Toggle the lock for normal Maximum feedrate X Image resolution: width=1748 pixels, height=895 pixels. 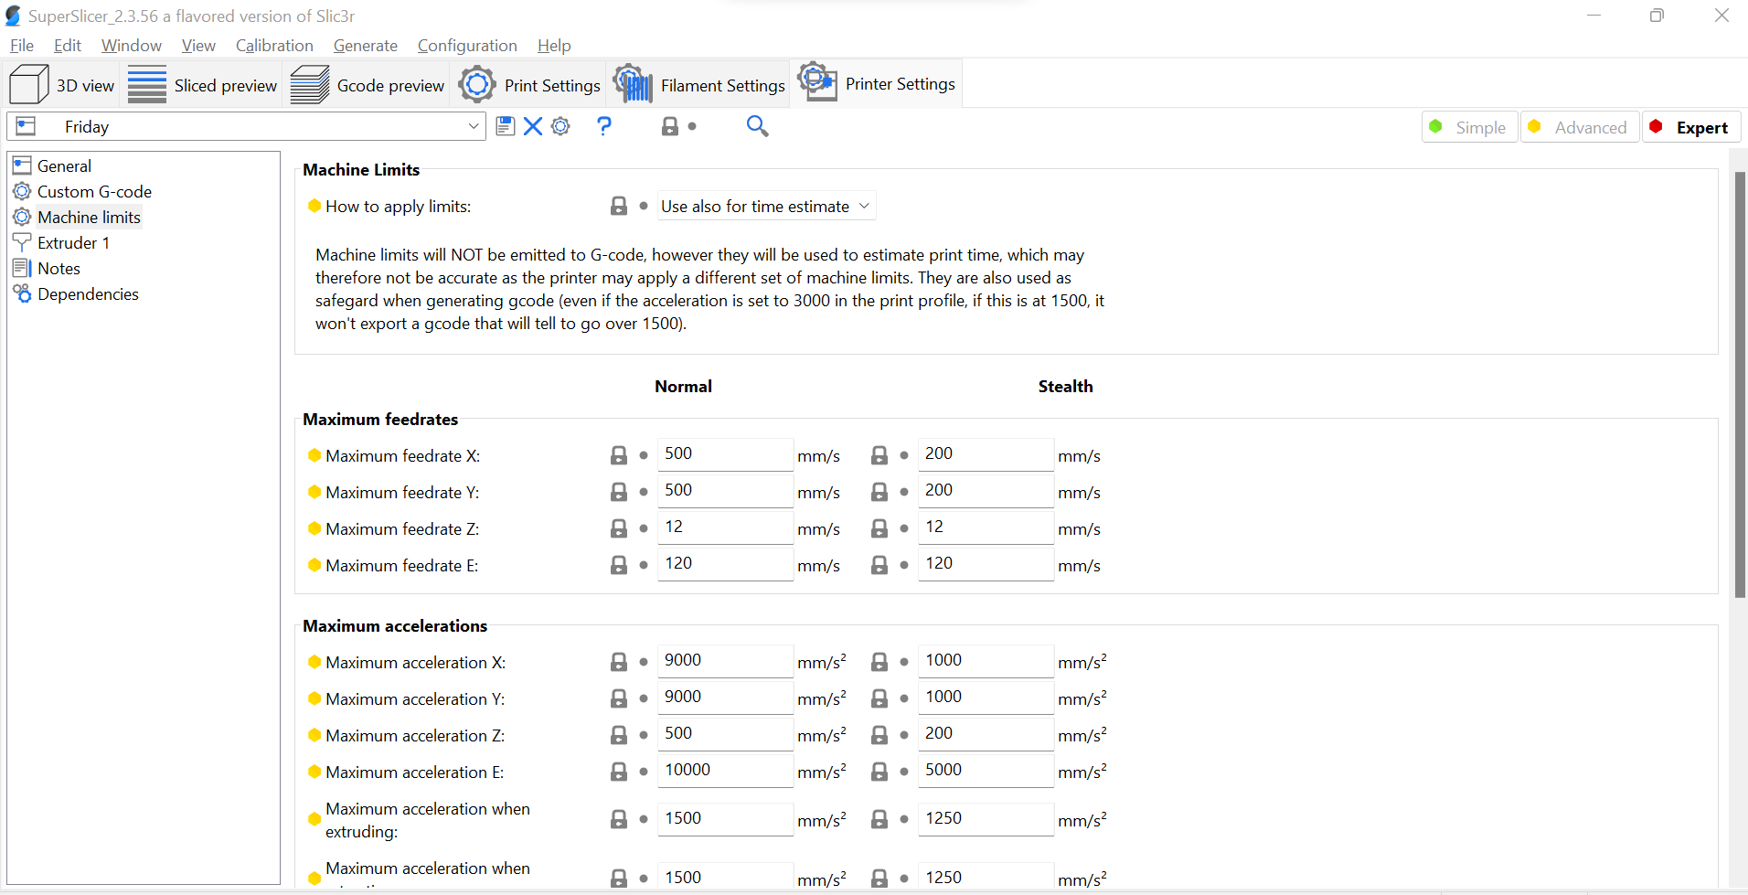tap(619, 455)
